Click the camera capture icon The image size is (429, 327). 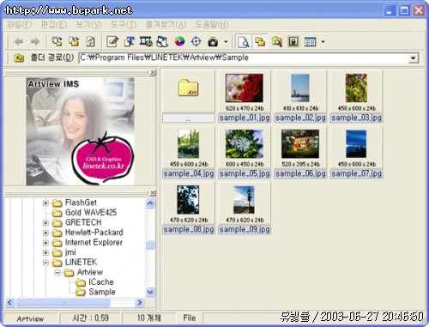[213, 42]
